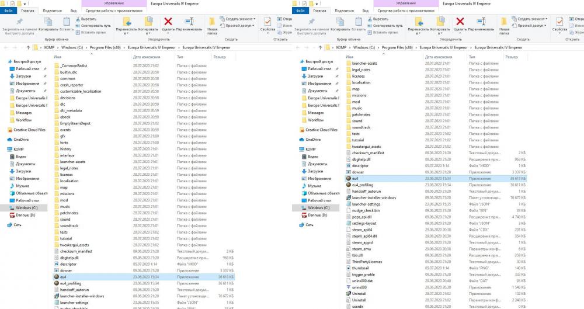Open Переместить в dropdown in left window
Viewport: 584px width, 309px height.
127,29
